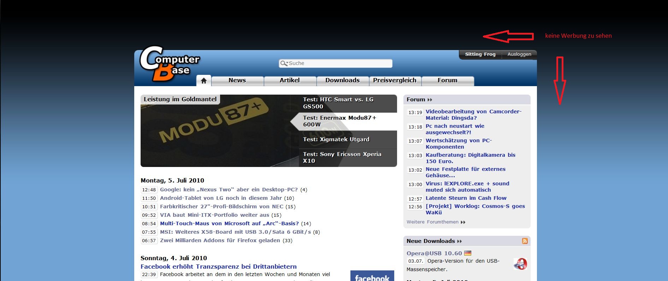Open thread Virus: IEXPLORE.exe + sound muted
This screenshot has width=668, height=281.
467,187
